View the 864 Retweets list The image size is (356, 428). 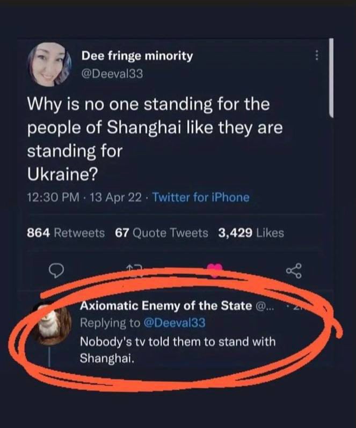point(66,233)
